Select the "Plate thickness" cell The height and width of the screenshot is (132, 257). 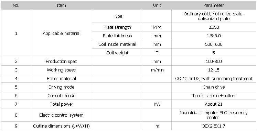click(117, 36)
